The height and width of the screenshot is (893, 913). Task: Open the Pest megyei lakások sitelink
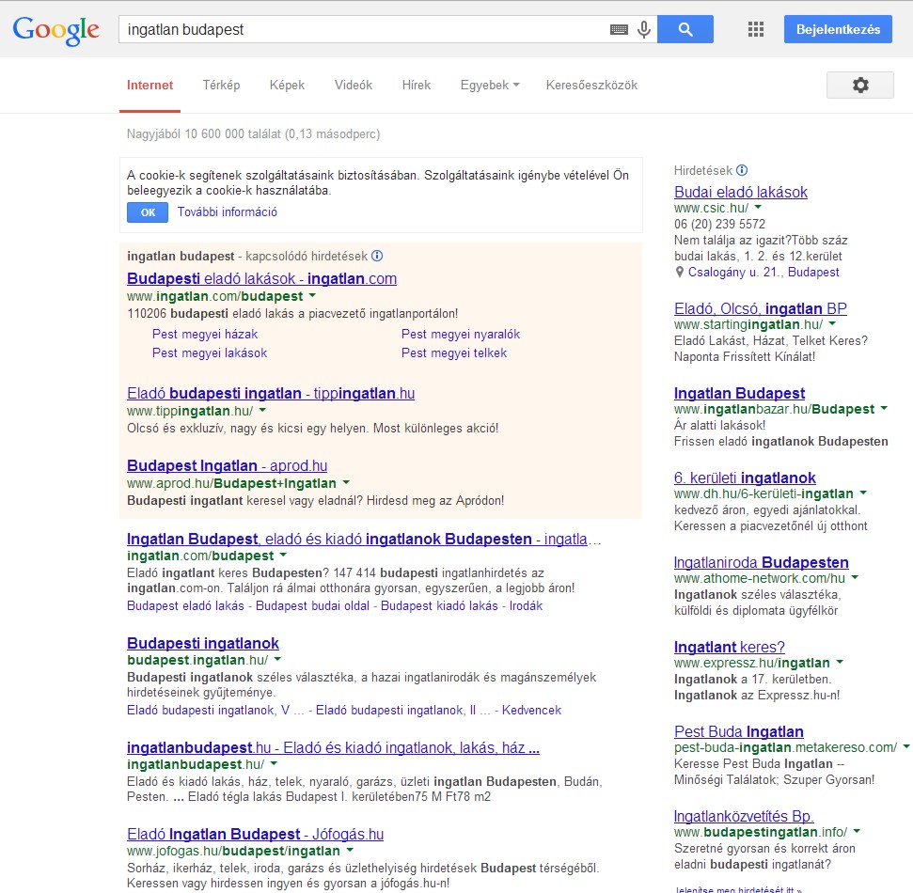click(210, 352)
